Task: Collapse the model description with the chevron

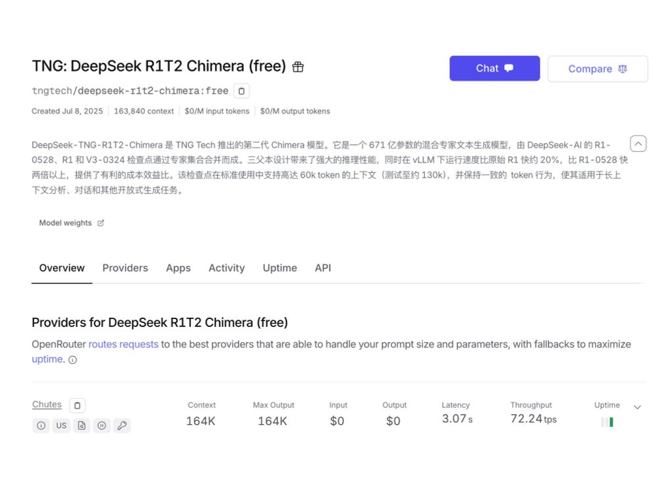Action: pyautogui.click(x=637, y=144)
